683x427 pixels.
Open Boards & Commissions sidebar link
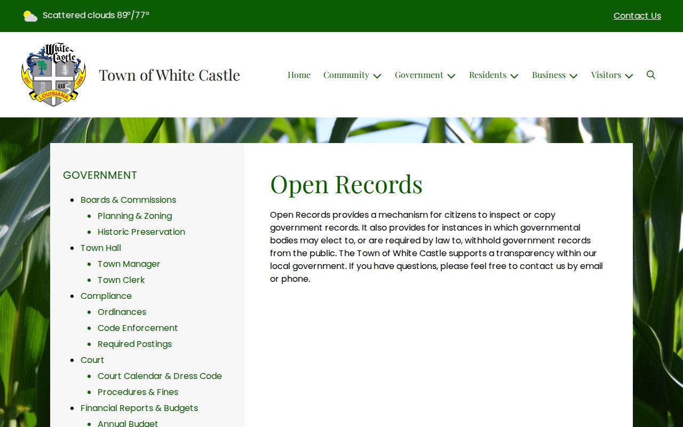[x=128, y=200]
